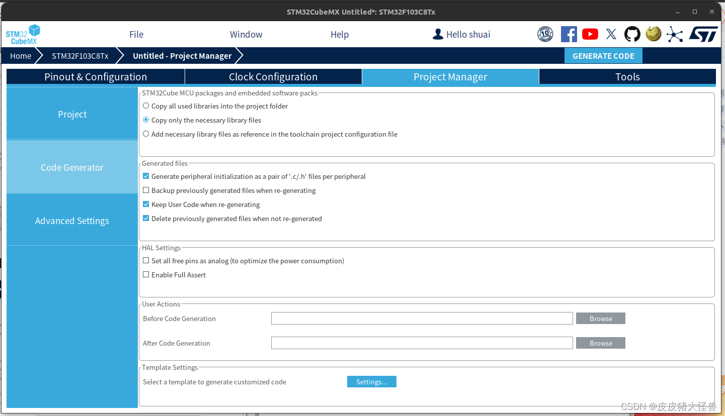Click Browse for Before Code Generation
Screen dimensions: 725x416
click(x=601, y=319)
